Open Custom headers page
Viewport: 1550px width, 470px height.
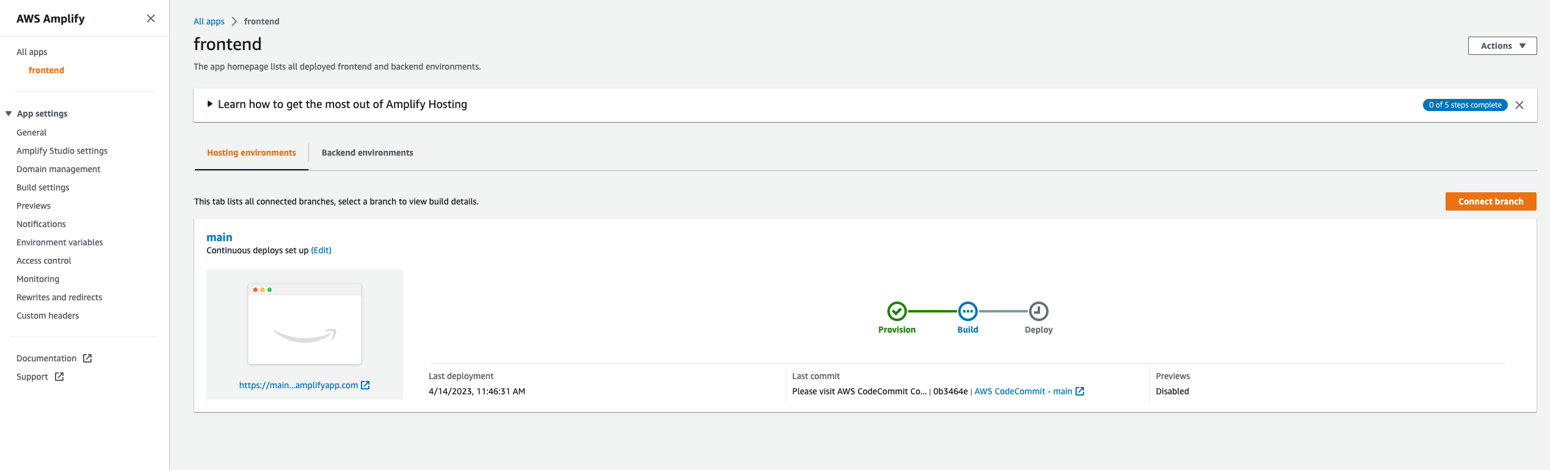[x=48, y=316]
